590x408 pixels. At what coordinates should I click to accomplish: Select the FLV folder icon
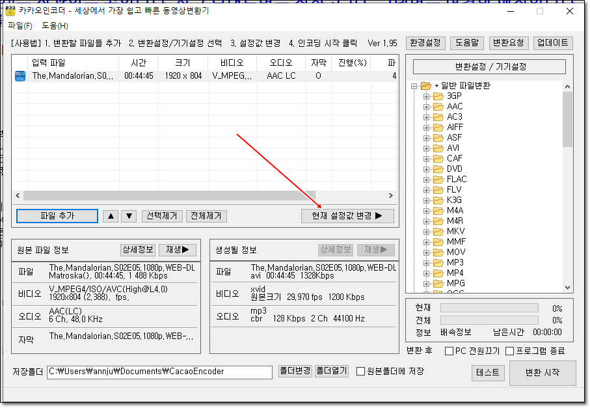tap(438, 190)
